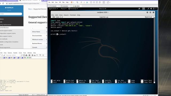Click the search docs field in NAPALM sidebar
Viewport: 171px width, 96px height.
[11, 14]
